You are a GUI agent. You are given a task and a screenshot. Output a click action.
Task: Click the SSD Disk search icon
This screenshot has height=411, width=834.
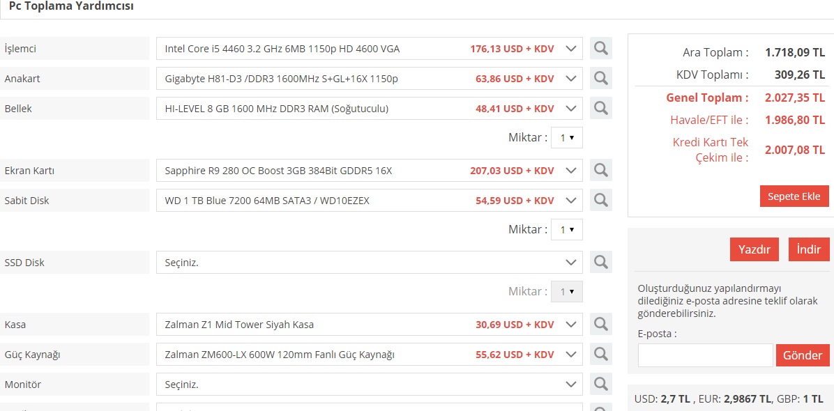[600, 263]
